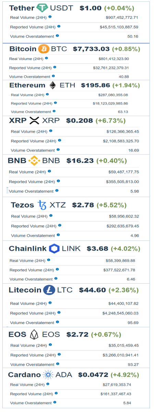155x412 pixels.
Task: Open the Chainlink coin name heading
Action: 27,249
